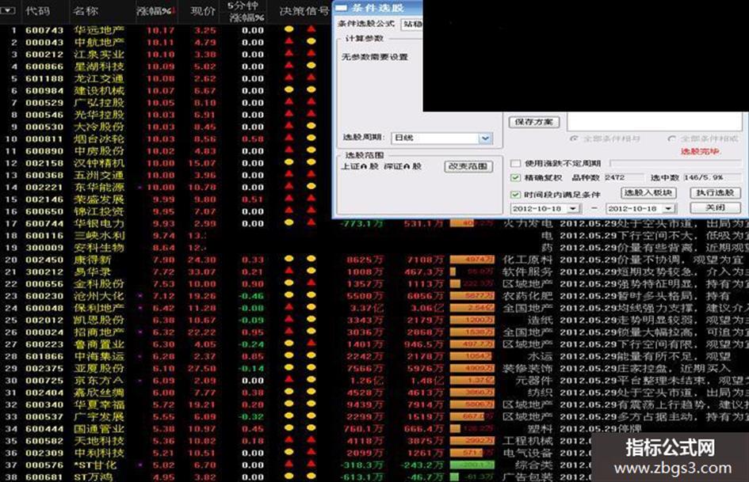
Task: Click yellow circle signal in 鲁商置业 row
Action: click(x=289, y=343)
